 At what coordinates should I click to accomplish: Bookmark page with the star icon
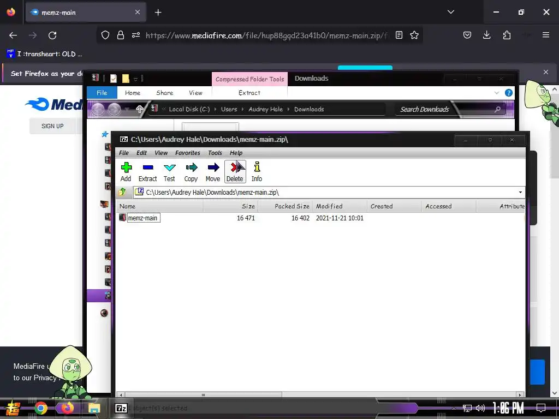point(414,35)
